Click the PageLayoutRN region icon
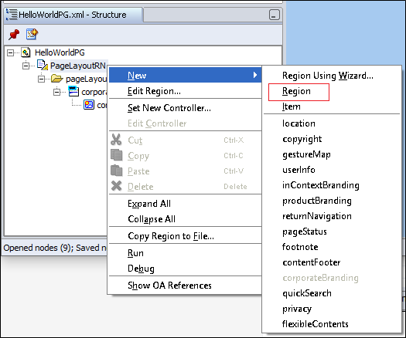 click(43, 65)
